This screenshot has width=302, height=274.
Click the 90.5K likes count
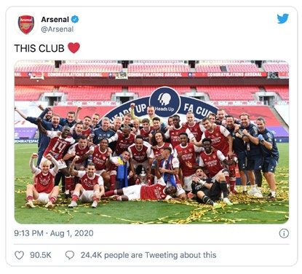click(41, 255)
